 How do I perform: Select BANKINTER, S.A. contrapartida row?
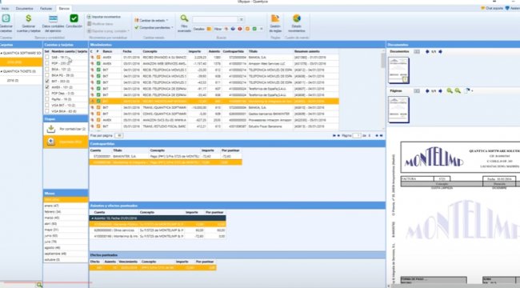(166, 156)
